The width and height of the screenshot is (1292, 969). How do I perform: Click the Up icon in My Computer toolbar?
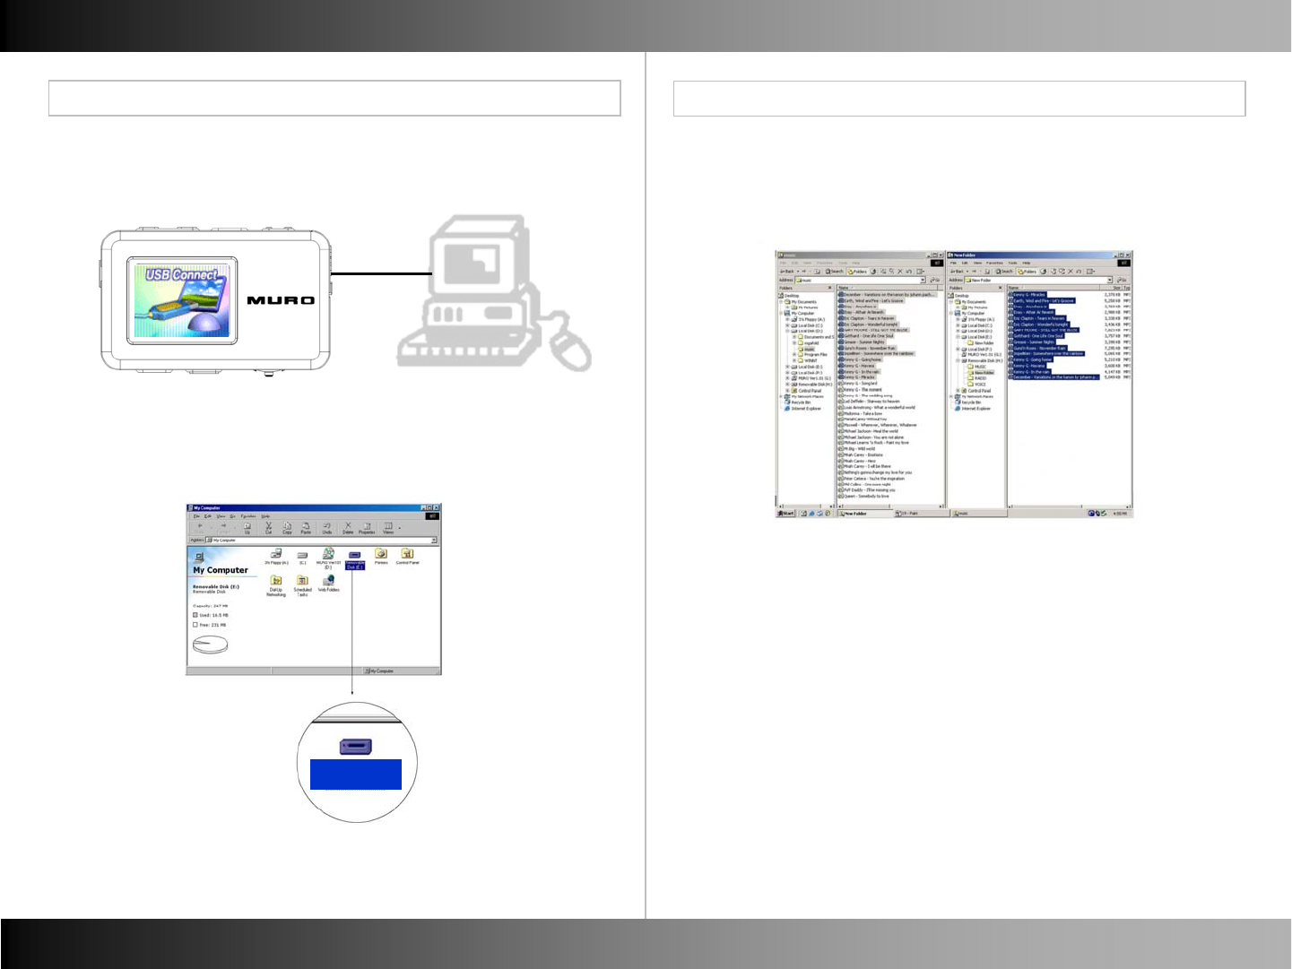(x=247, y=527)
